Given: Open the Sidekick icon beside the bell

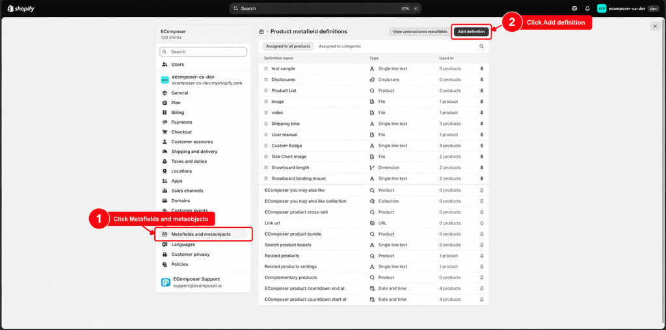Looking at the screenshot, I should point(575,8).
